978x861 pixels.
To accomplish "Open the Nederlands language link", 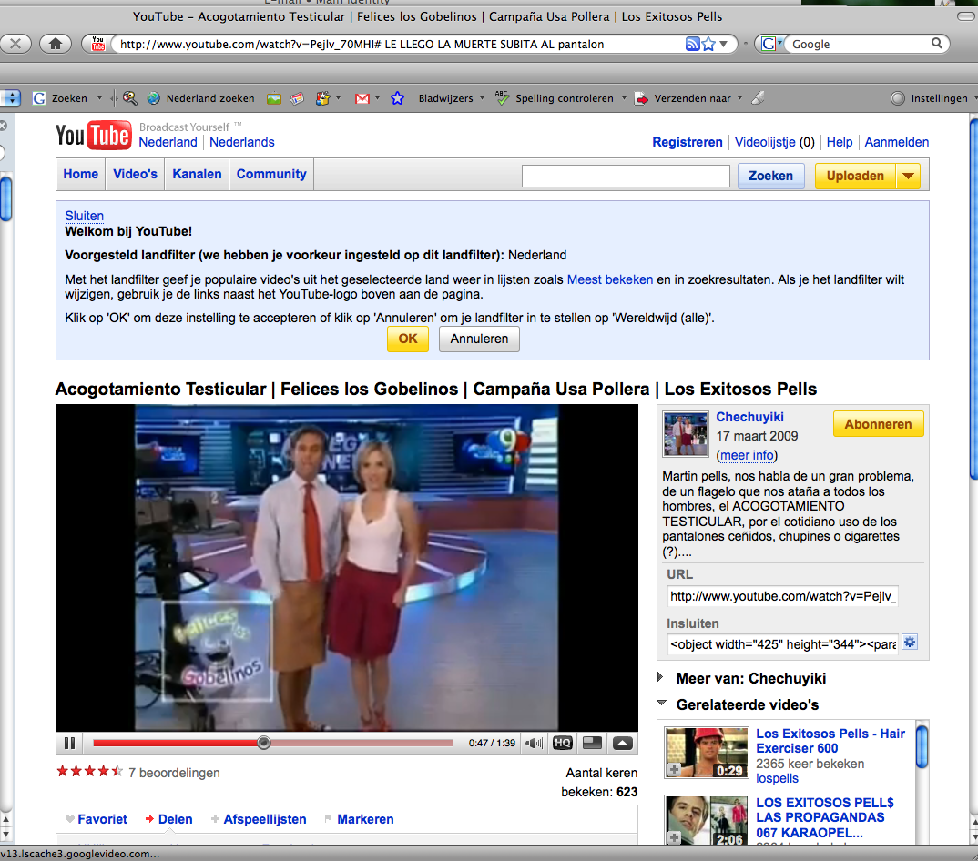I will coord(242,142).
